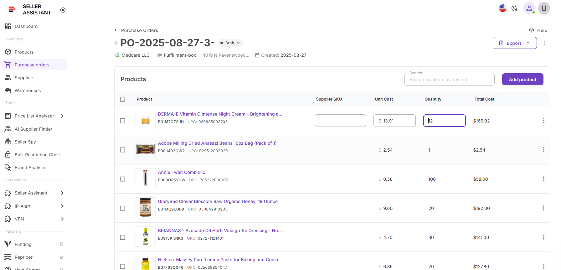The width and height of the screenshot is (561, 270).
Task: Open Help question mark icon
Action: (x=532, y=30)
